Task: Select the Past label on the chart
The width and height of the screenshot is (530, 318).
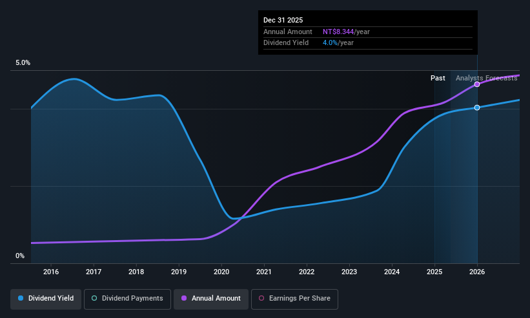Action: point(438,78)
